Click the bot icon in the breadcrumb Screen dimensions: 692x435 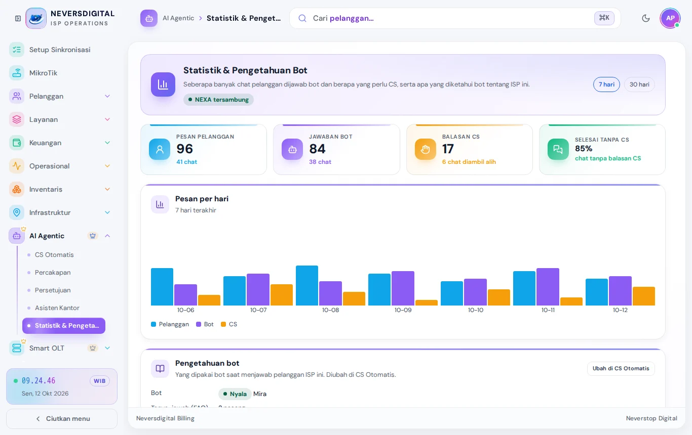point(149,18)
